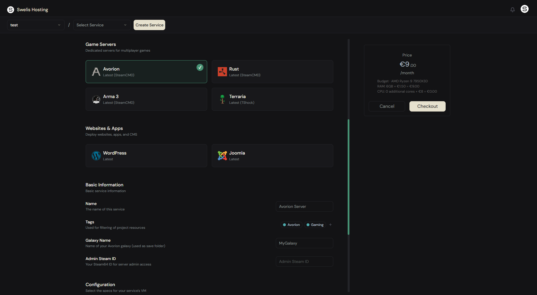Click the Checkout button
The height and width of the screenshot is (295, 537).
point(427,106)
